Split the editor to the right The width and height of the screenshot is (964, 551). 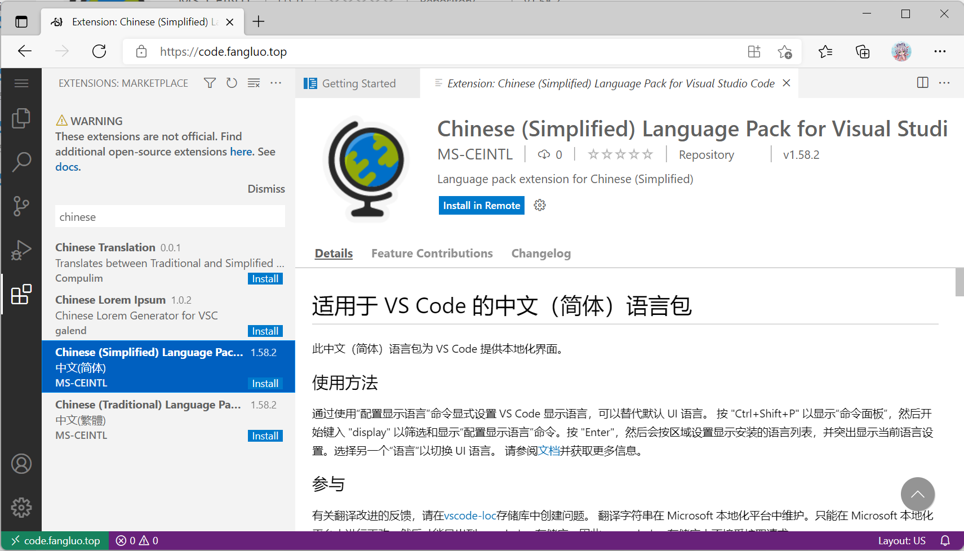tap(923, 83)
